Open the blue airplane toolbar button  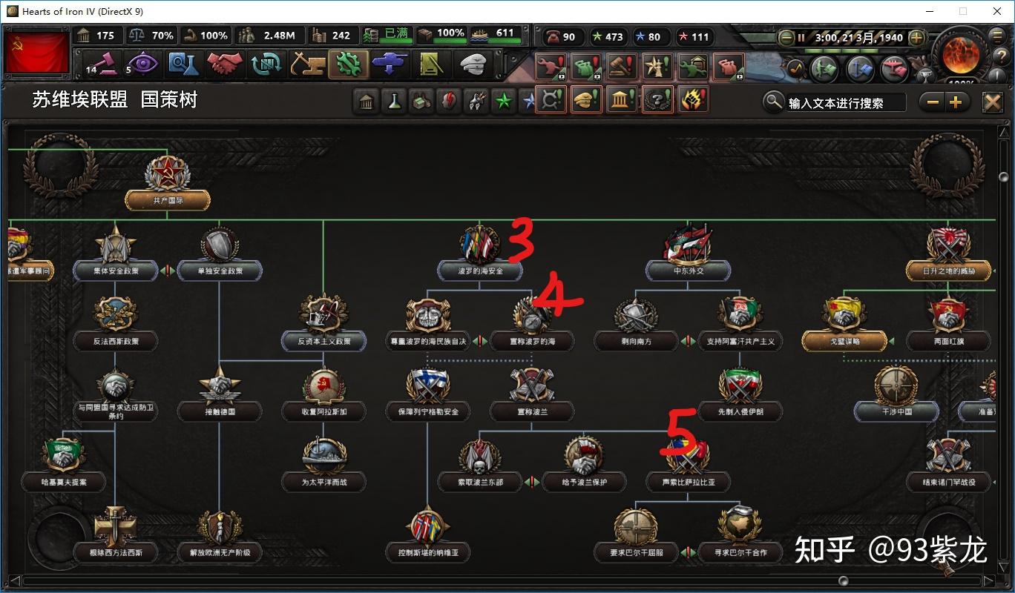(x=390, y=64)
